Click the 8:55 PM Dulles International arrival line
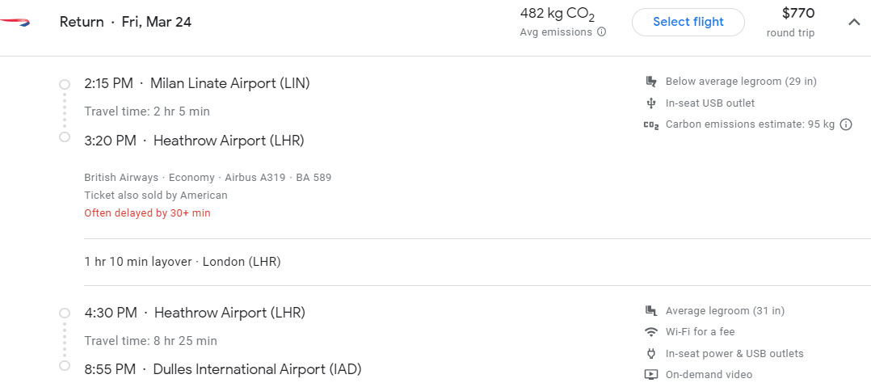This screenshot has height=387, width=871. click(222, 369)
